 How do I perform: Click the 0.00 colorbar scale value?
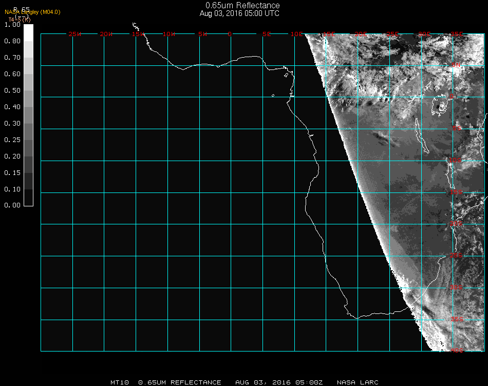point(12,205)
